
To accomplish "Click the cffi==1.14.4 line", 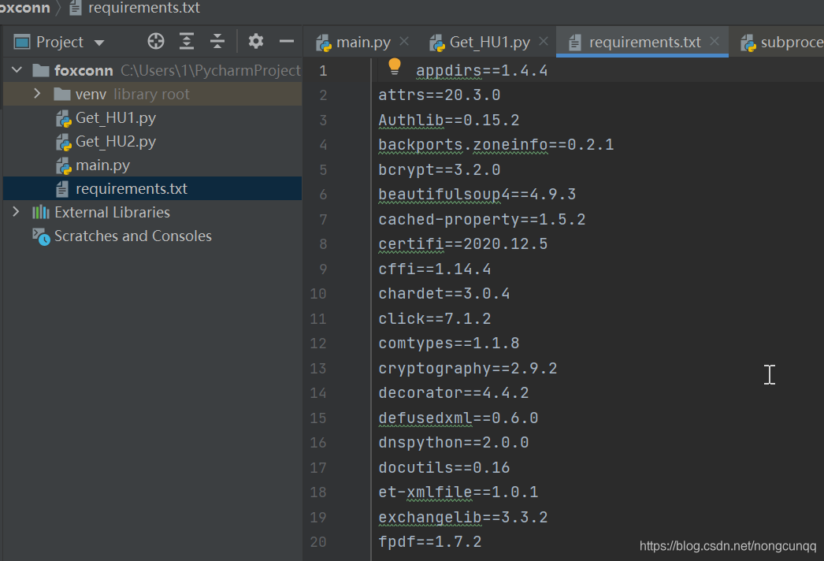I will point(435,269).
